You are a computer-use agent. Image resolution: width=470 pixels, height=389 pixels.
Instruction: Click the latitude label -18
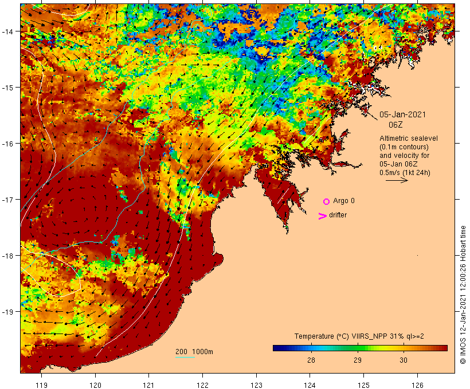7,256
